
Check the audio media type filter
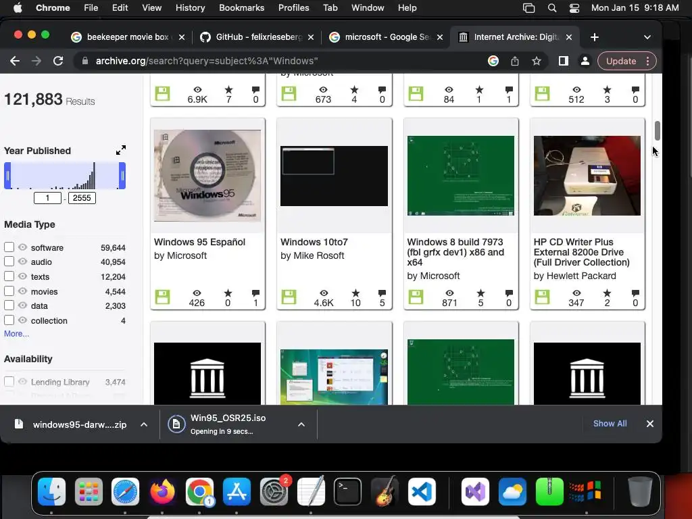pyautogui.click(x=9, y=262)
